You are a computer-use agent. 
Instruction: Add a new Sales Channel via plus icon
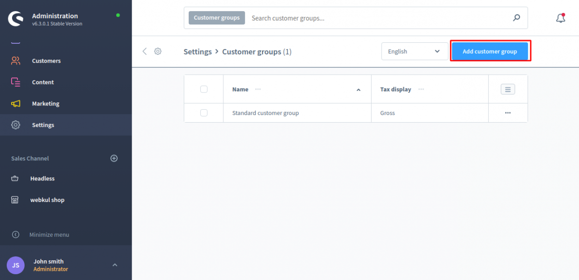click(x=114, y=158)
